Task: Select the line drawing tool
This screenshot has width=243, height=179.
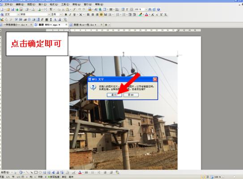Action: (x=27, y=172)
